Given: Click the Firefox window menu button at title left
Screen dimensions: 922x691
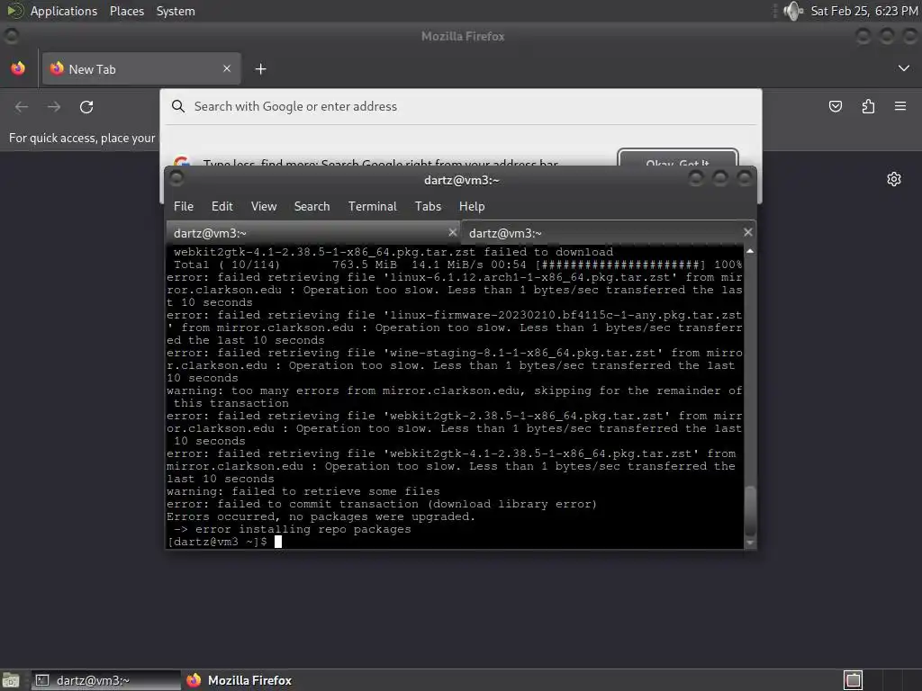Looking at the screenshot, I should (x=11, y=36).
